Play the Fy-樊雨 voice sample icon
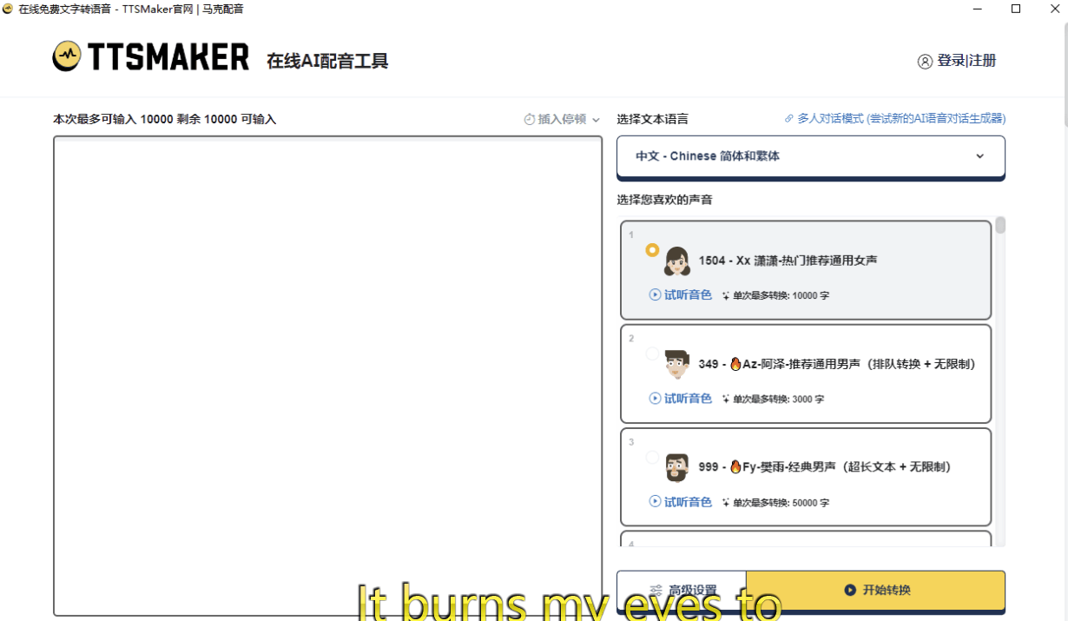Viewport: 1068px width, 621px height. [x=657, y=502]
